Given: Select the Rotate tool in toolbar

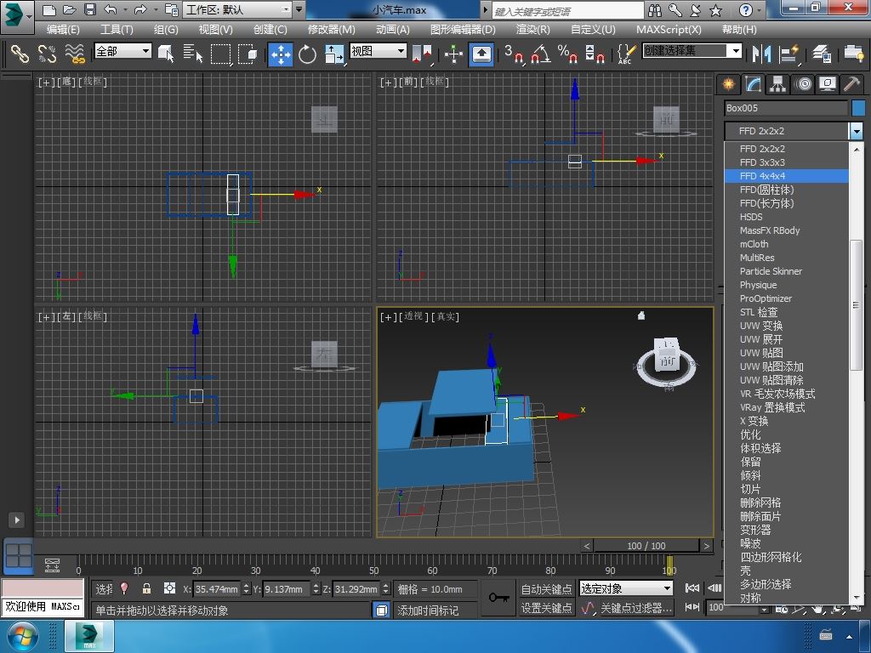Looking at the screenshot, I should tap(307, 54).
